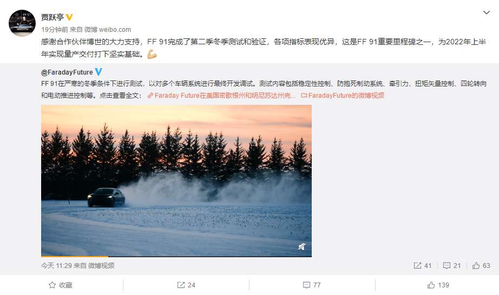Add post to favorites with 收藏 star
The height and width of the screenshot is (295, 499).
click(x=61, y=285)
